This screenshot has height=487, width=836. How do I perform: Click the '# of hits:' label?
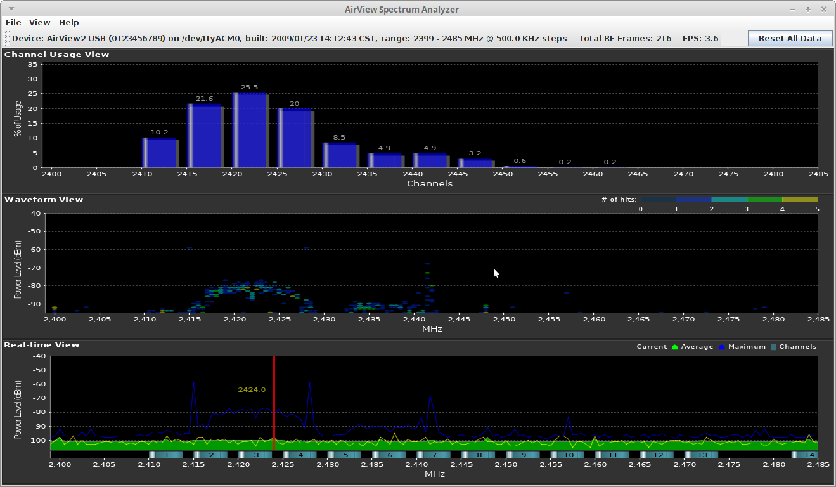(x=619, y=200)
